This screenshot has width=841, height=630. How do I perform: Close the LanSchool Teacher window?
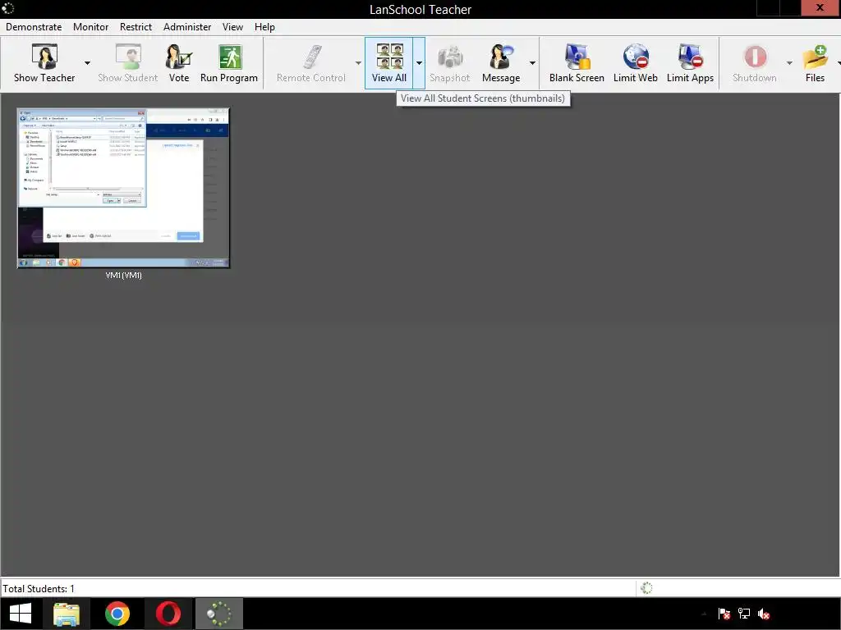coord(820,7)
